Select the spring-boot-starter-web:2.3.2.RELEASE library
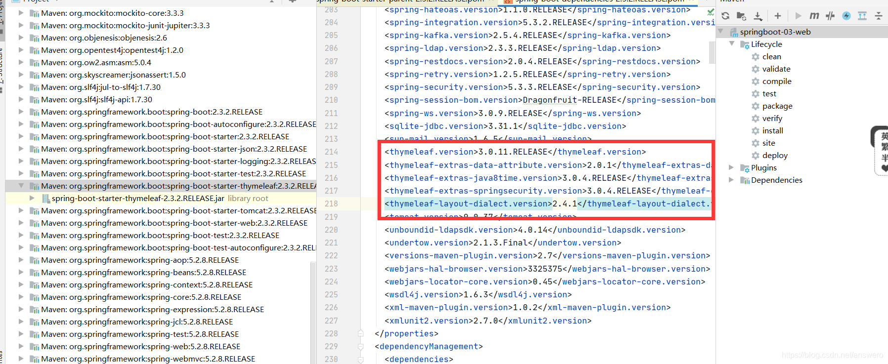 (174, 223)
